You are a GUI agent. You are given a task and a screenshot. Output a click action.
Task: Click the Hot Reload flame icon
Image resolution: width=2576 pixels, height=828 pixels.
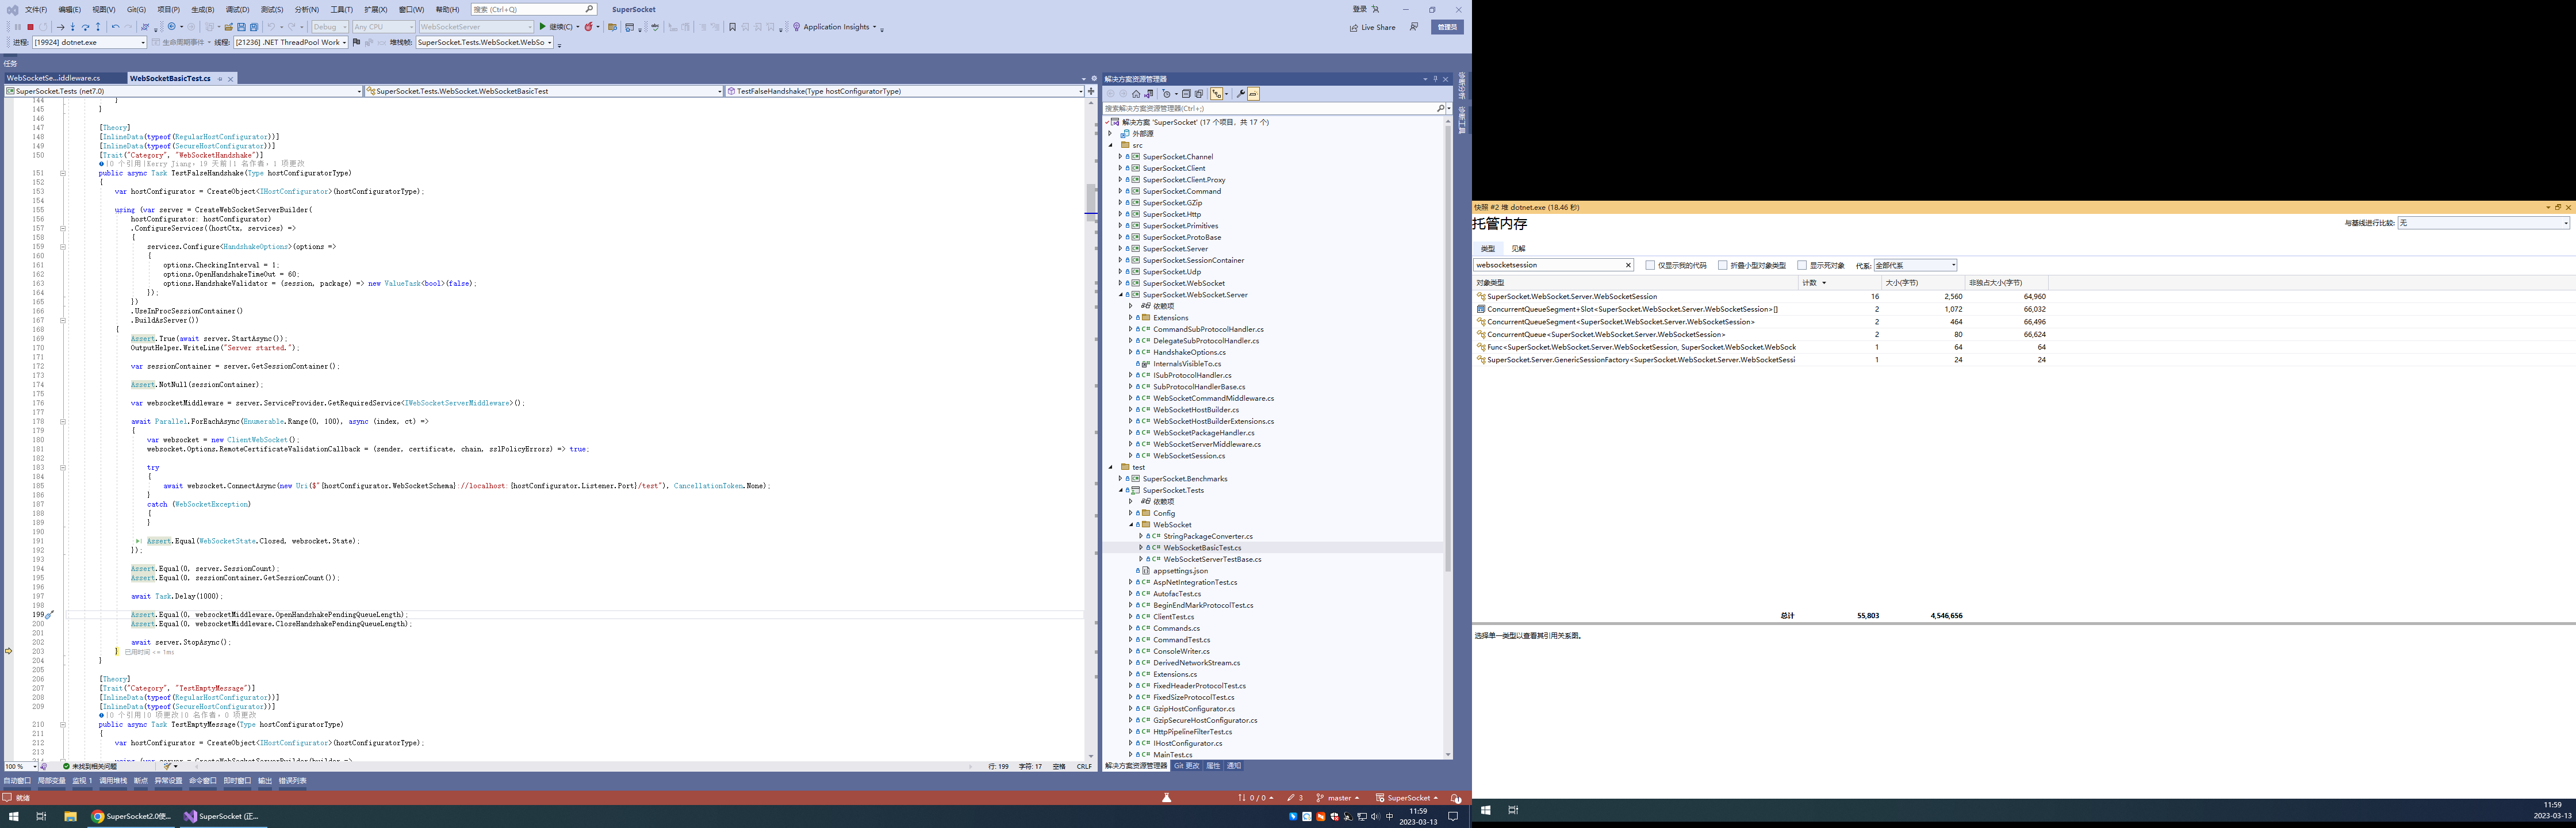[588, 27]
